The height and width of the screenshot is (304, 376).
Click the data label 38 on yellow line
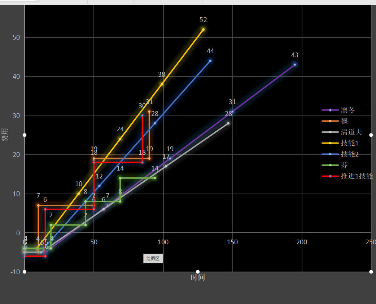[x=162, y=74]
